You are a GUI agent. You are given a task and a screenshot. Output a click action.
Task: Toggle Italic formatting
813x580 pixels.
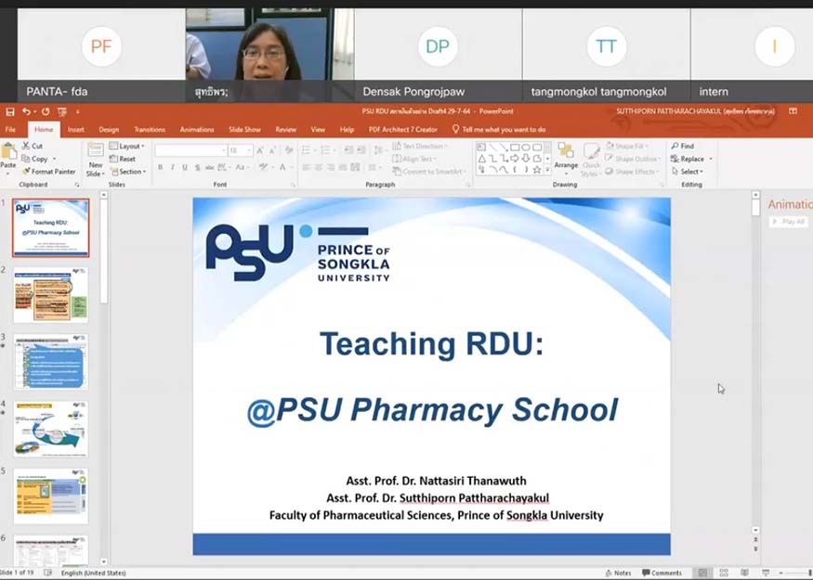coord(172,167)
